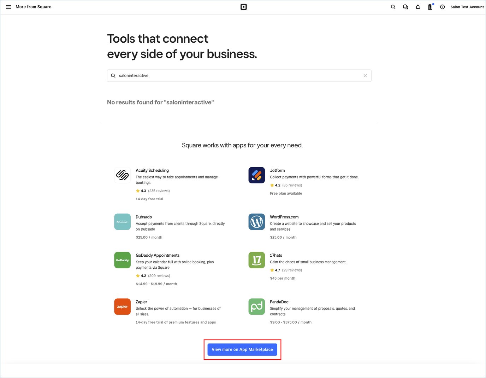Click View more on App Marketplace
This screenshot has width=486, height=378.
pos(242,349)
